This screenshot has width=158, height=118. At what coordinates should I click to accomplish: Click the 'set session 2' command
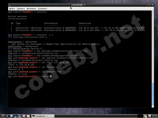coord(50,67)
